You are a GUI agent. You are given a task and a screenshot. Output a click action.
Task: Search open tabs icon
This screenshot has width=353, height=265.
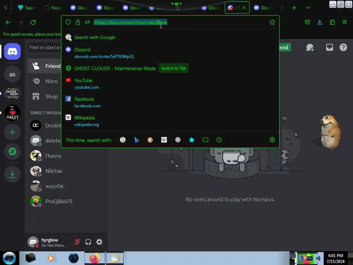[x=205, y=140]
